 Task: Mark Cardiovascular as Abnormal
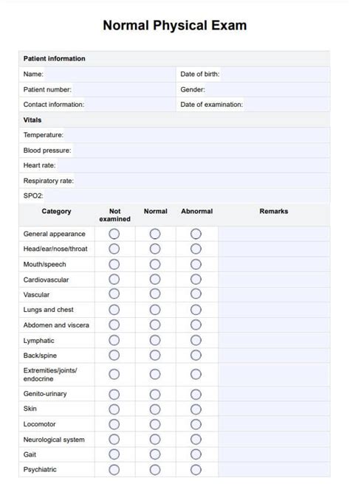click(196, 280)
